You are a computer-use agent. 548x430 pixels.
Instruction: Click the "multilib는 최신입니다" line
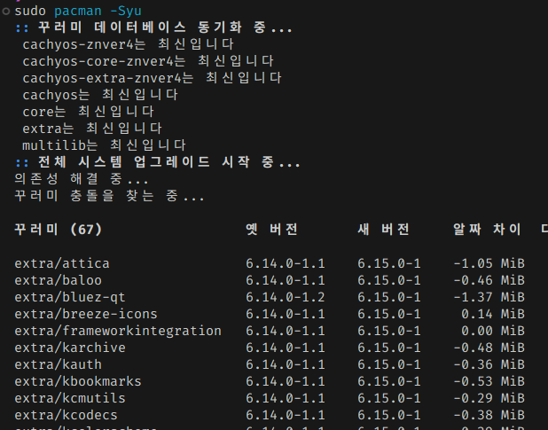pos(104,145)
